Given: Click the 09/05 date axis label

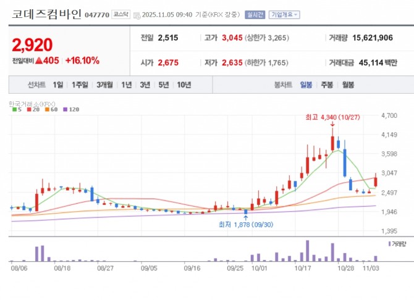Looking at the screenshot, I should click(x=149, y=269).
